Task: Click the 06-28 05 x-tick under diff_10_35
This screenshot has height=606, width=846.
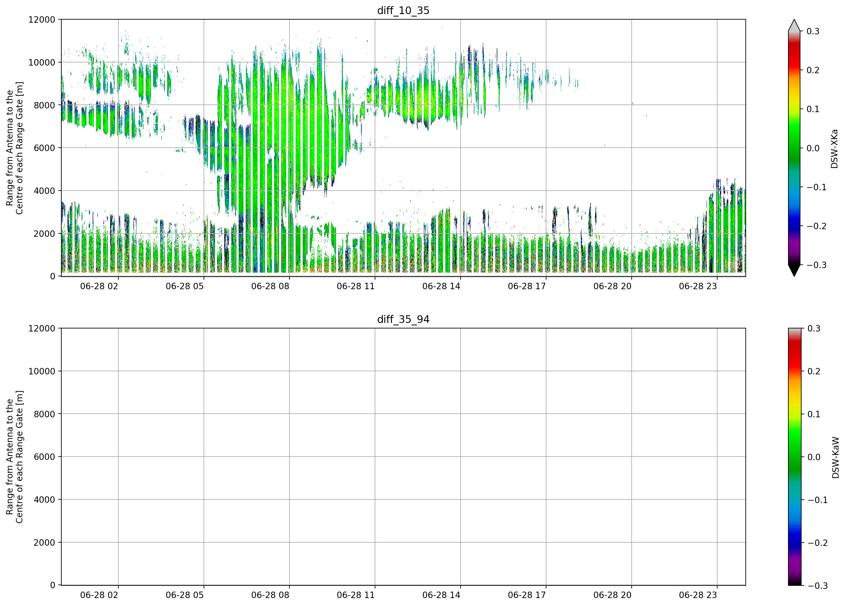Action: point(185,286)
